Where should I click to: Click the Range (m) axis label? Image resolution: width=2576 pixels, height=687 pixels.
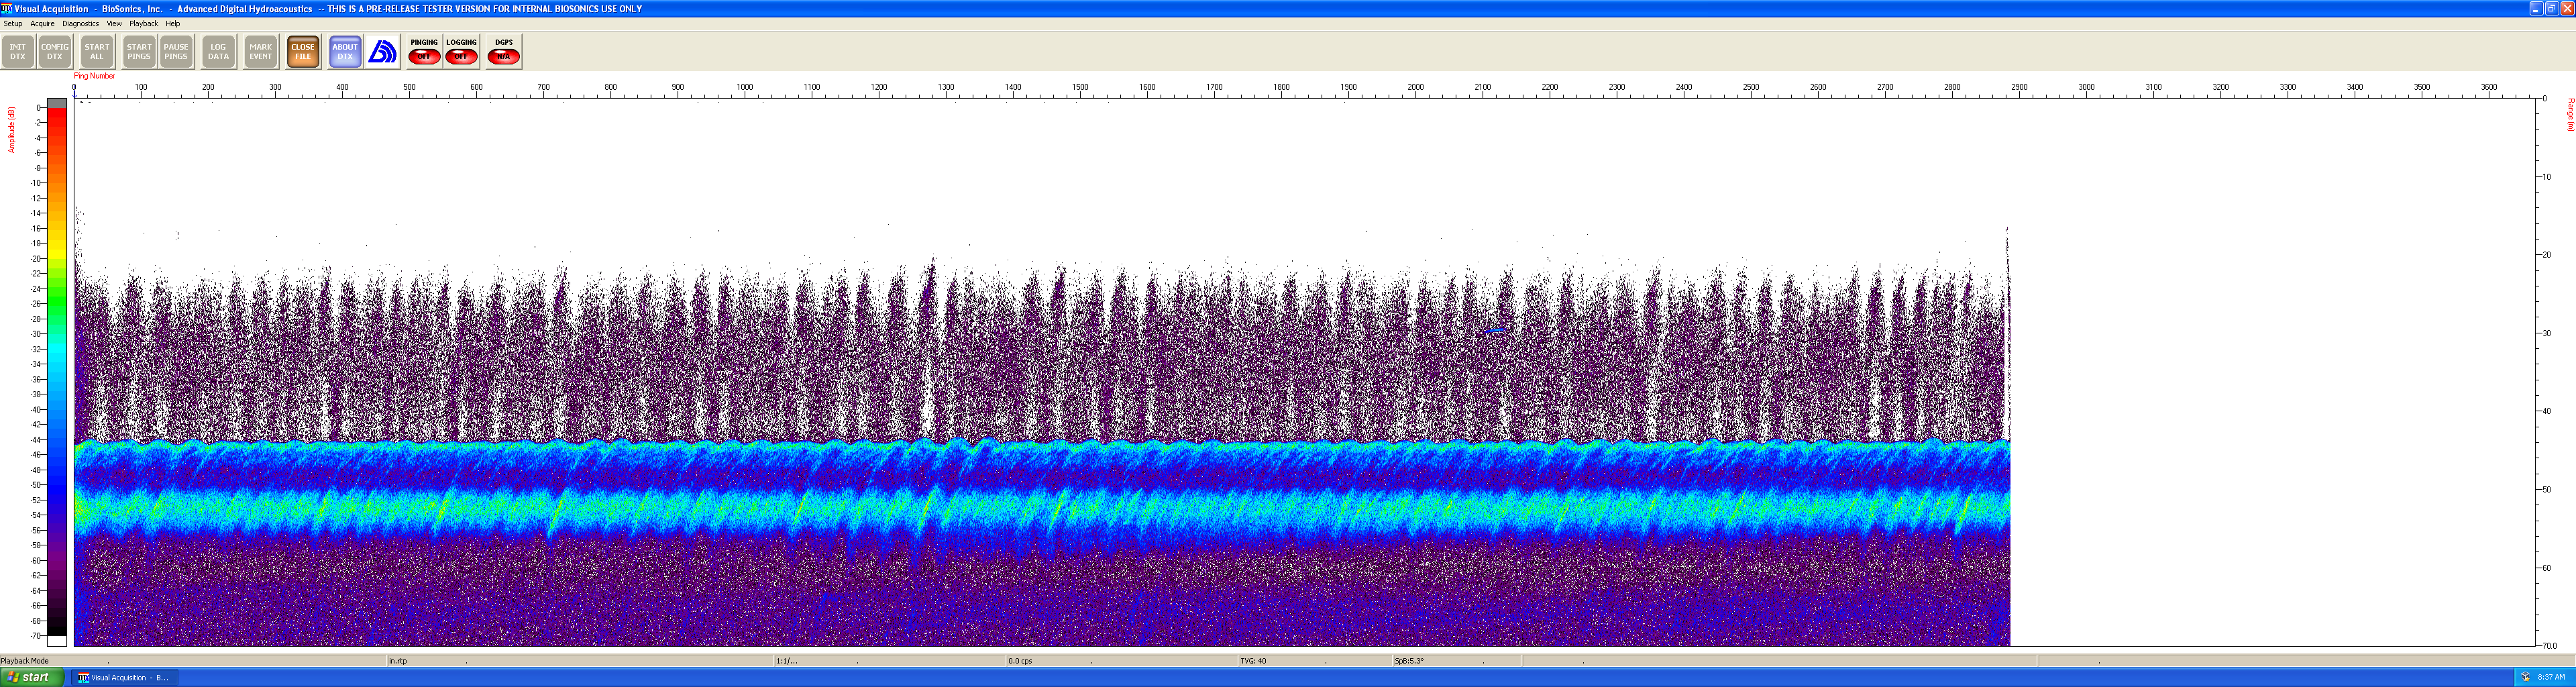click(x=2570, y=115)
